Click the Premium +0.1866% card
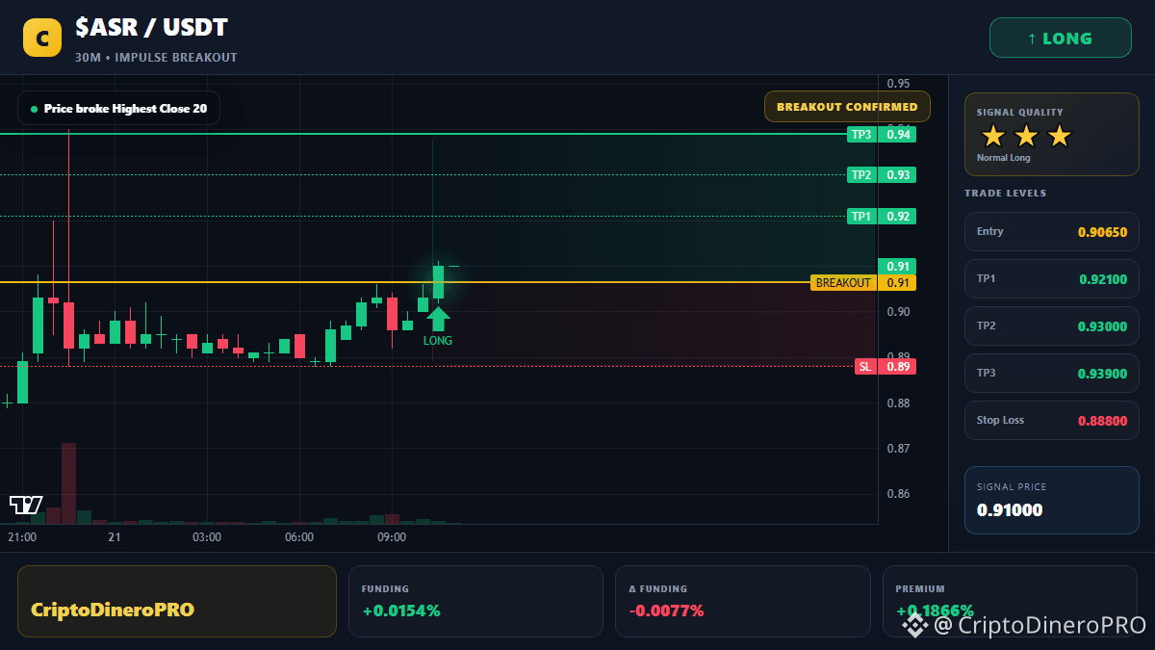Viewport: 1155px width, 650px height. [x=1010, y=601]
